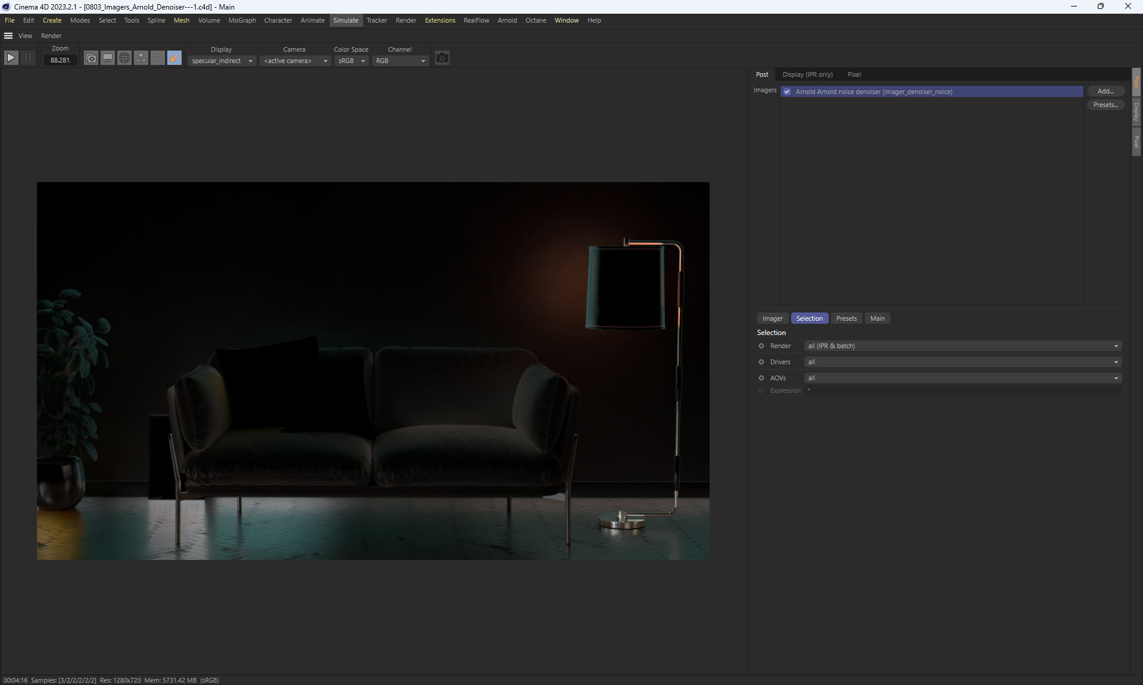Click the camera snapshot stack icon

point(90,58)
